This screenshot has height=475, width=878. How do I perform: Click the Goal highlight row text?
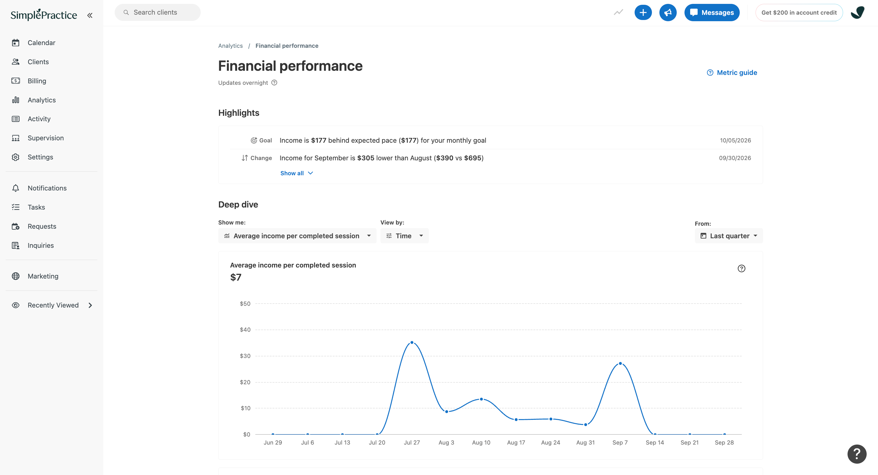(x=383, y=140)
